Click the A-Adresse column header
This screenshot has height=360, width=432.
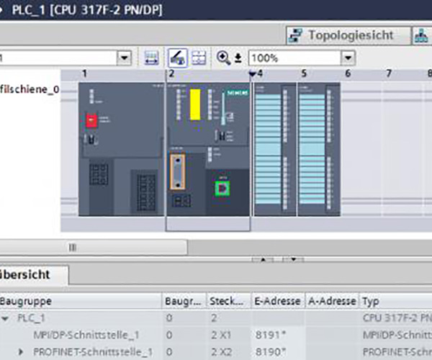[x=332, y=301]
